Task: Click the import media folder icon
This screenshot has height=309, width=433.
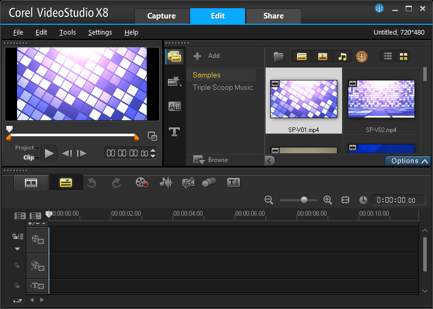Action: pos(279,57)
